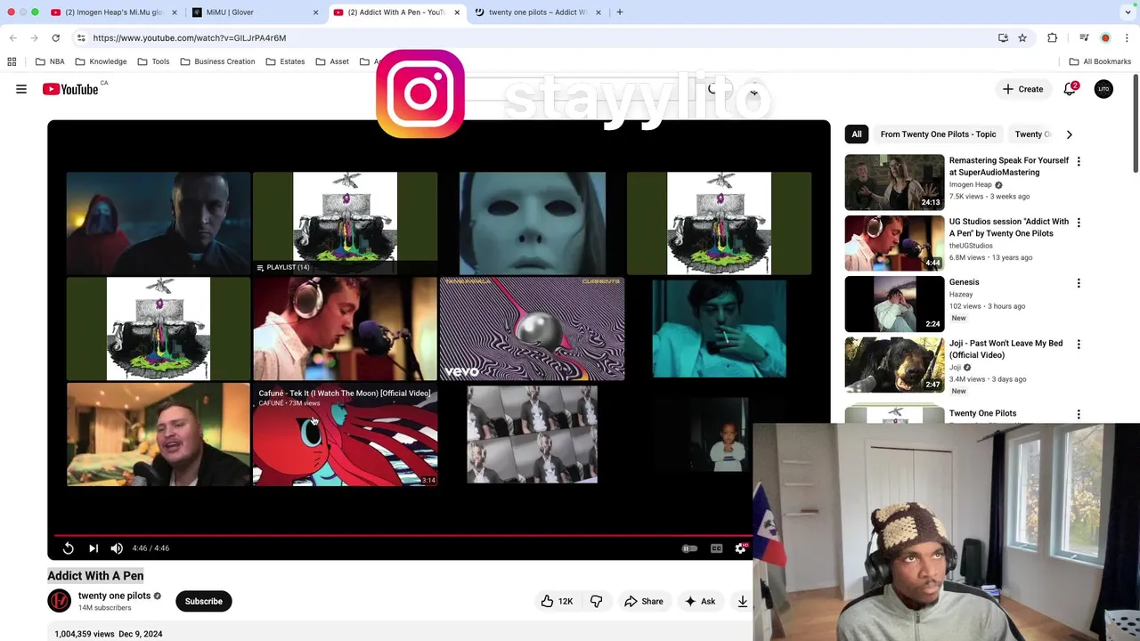Go to YouTube home via logo
1140x641 pixels.
coord(70,89)
